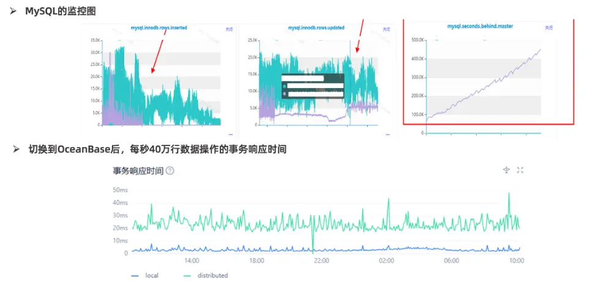Close the mysql.innodb.rows.updated chart via 关闭
596x281 pixels.
386,29
